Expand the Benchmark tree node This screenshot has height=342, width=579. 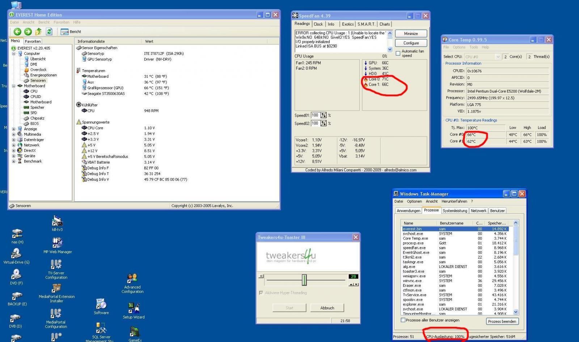coord(14,161)
